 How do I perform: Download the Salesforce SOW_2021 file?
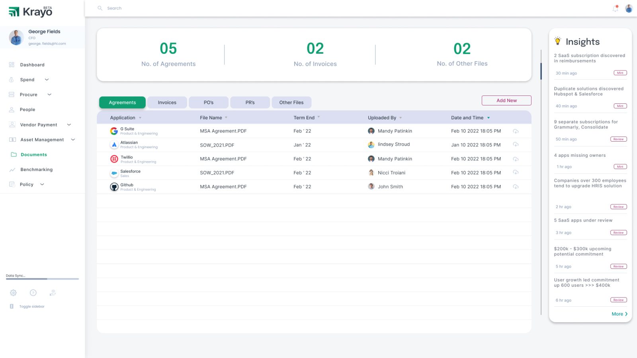tap(516, 173)
